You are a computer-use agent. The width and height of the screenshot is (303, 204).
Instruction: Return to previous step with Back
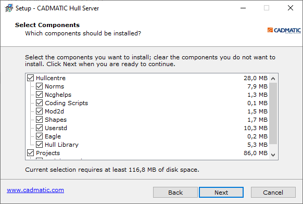tap(175, 193)
